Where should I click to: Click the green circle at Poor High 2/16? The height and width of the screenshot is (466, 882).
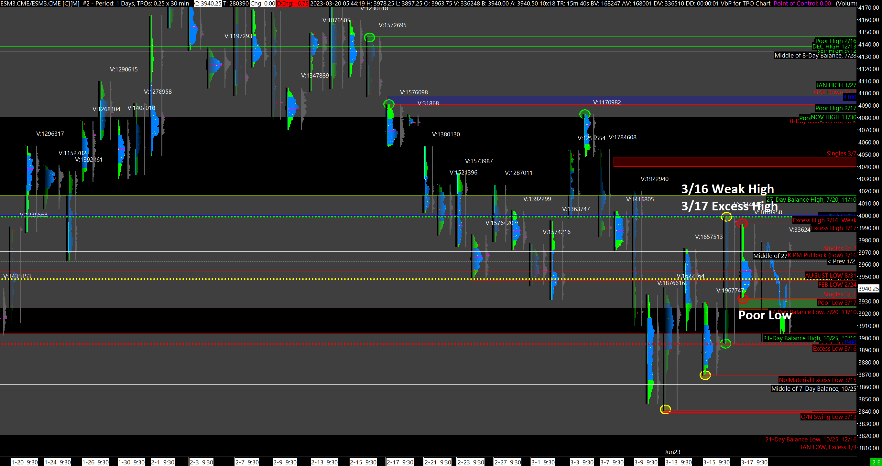pos(369,37)
